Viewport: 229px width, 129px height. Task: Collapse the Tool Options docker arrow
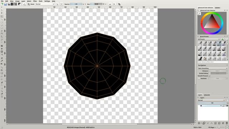tap(227, 65)
